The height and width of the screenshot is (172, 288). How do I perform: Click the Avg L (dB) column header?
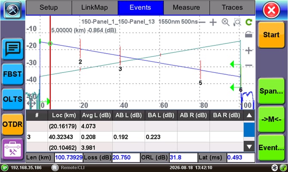(x=96, y=115)
